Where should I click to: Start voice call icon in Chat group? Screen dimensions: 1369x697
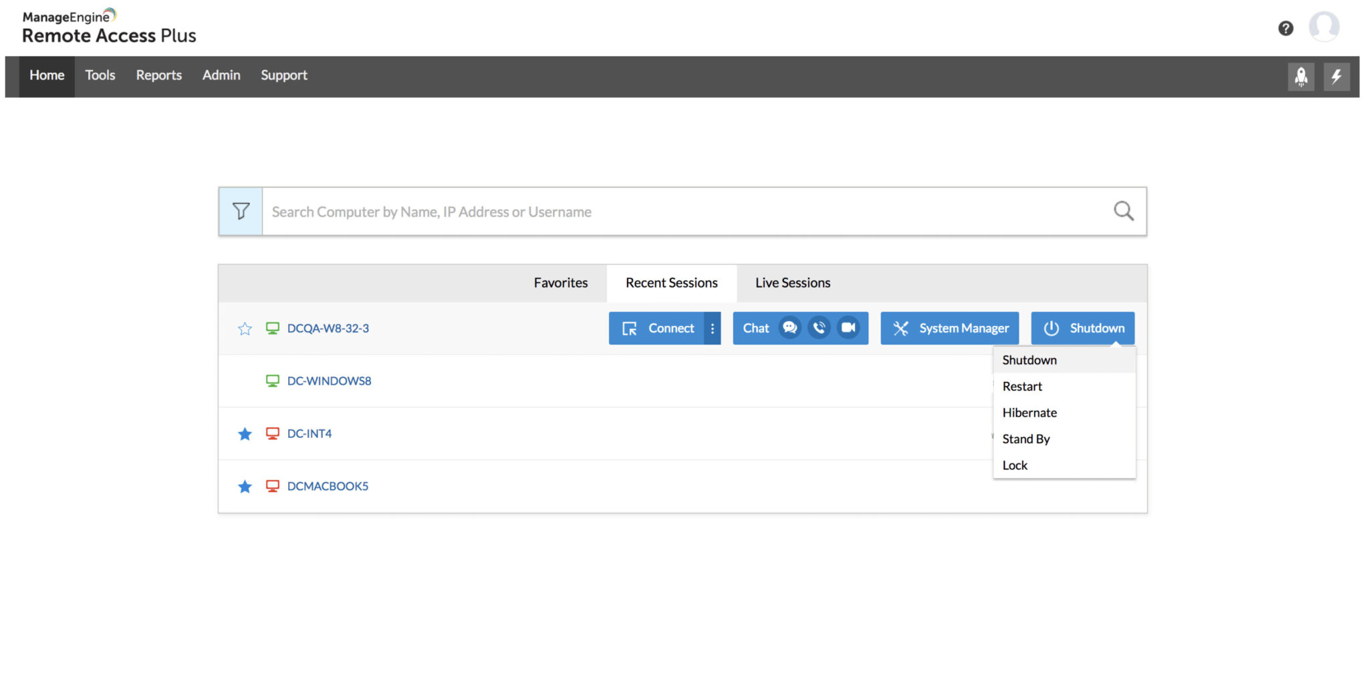pos(819,328)
